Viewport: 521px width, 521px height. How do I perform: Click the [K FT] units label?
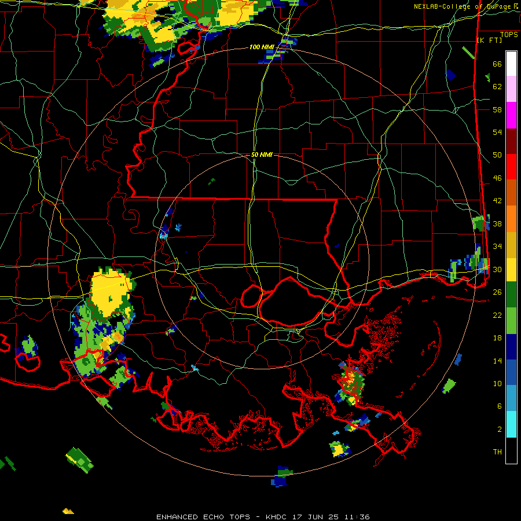(489, 40)
